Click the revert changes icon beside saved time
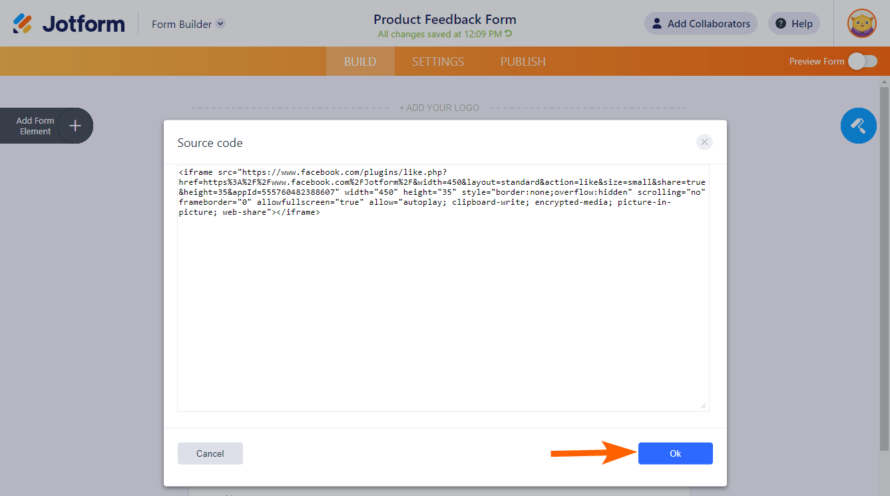 coord(509,34)
